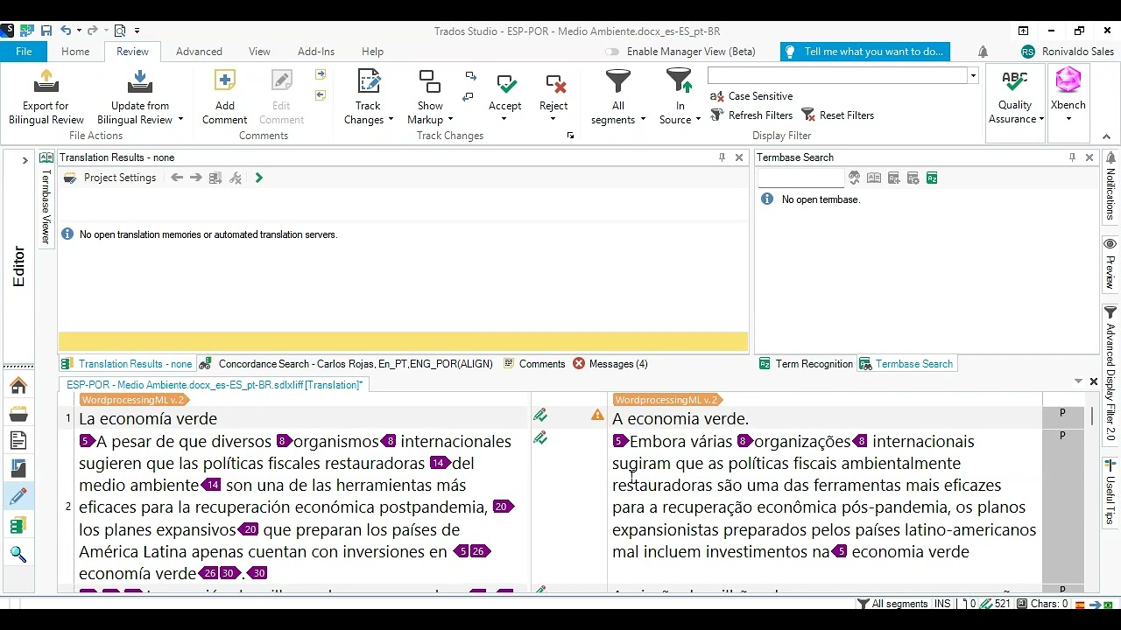Switch to the Add-Ins ribbon tab
This screenshot has width=1121, height=630.
[x=316, y=52]
